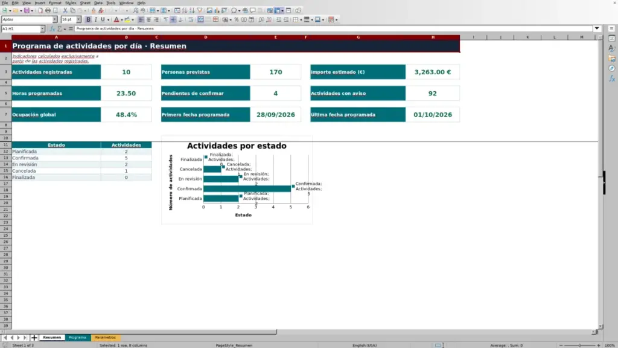Click the column H header
The image size is (618, 348).
coord(433,37)
